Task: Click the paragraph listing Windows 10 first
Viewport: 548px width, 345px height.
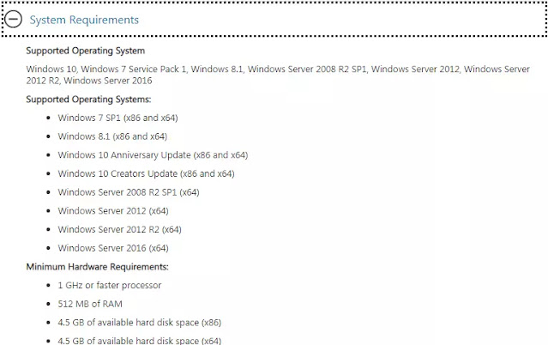Action: click(x=278, y=75)
